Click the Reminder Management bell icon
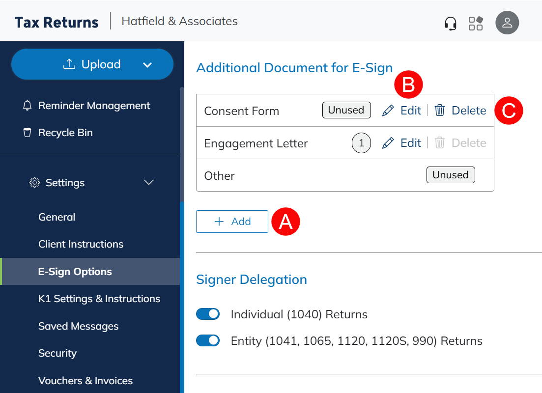The width and height of the screenshot is (542, 393). pyautogui.click(x=28, y=106)
